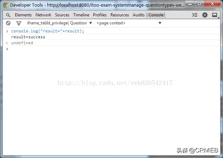
Task: Minimize the Developer Tools window
Action: pyautogui.click(x=190, y=4)
